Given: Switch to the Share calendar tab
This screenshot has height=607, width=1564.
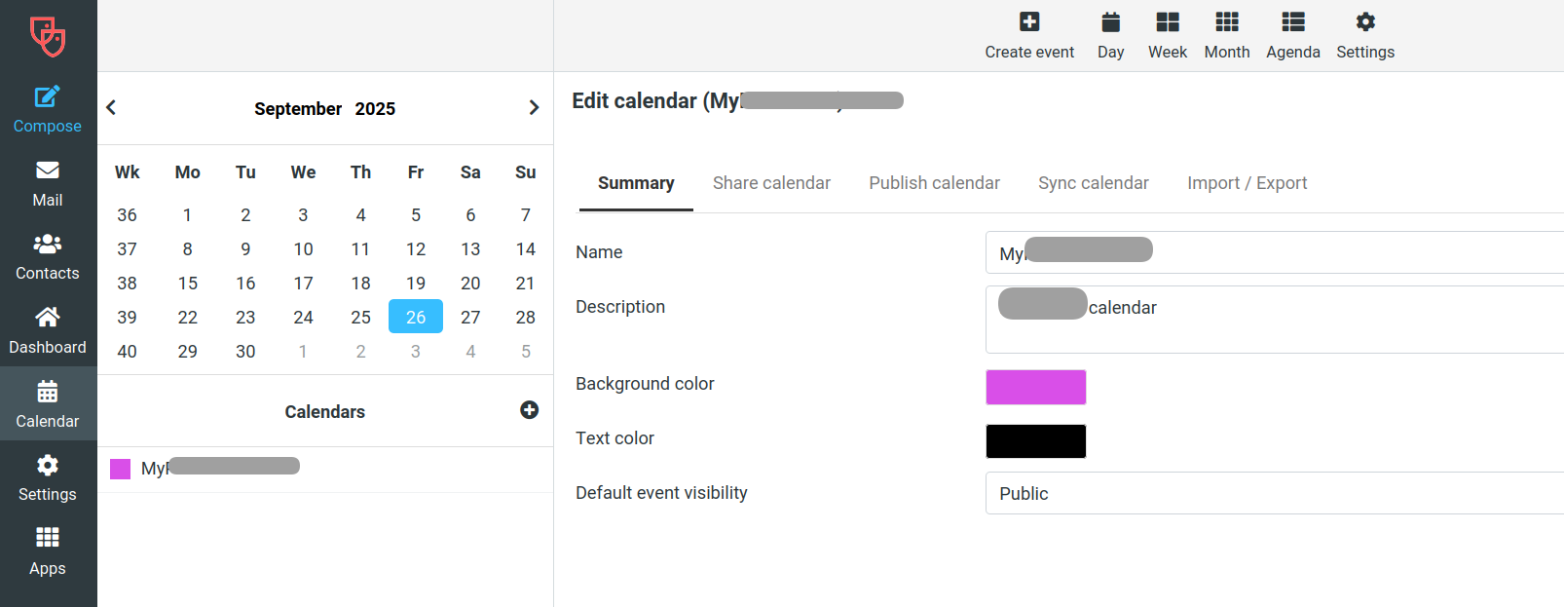Looking at the screenshot, I should pos(771,183).
